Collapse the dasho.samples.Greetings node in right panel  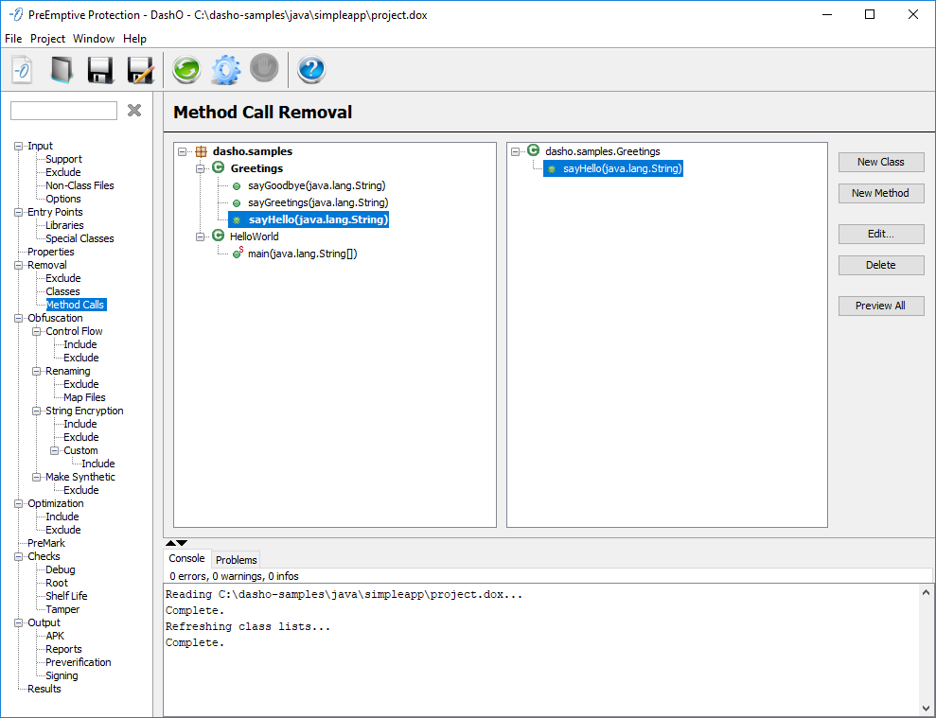[x=516, y=151]
